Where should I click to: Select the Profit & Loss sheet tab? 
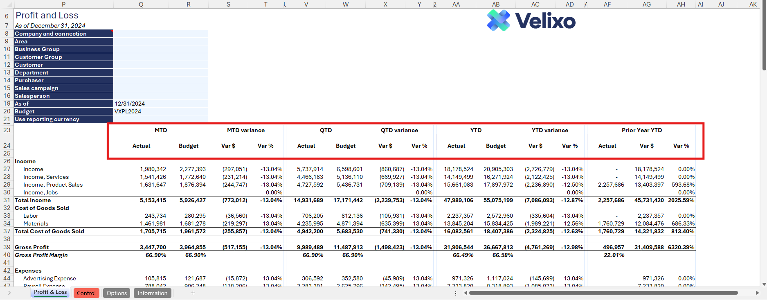click(x=50, y=292)
